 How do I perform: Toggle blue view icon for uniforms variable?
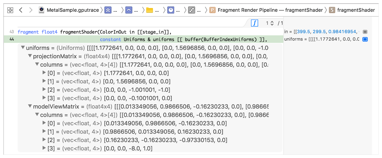pos(365,39)
